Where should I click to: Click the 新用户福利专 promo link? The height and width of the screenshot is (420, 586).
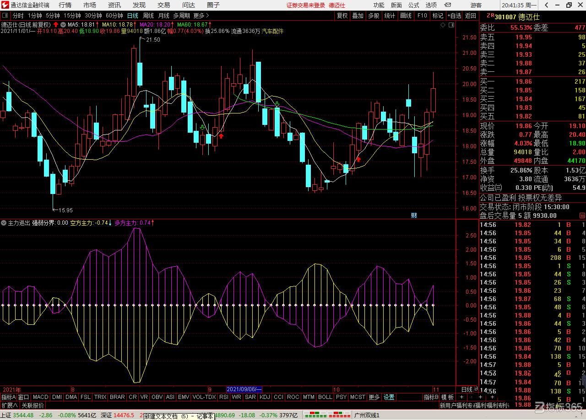456,405
